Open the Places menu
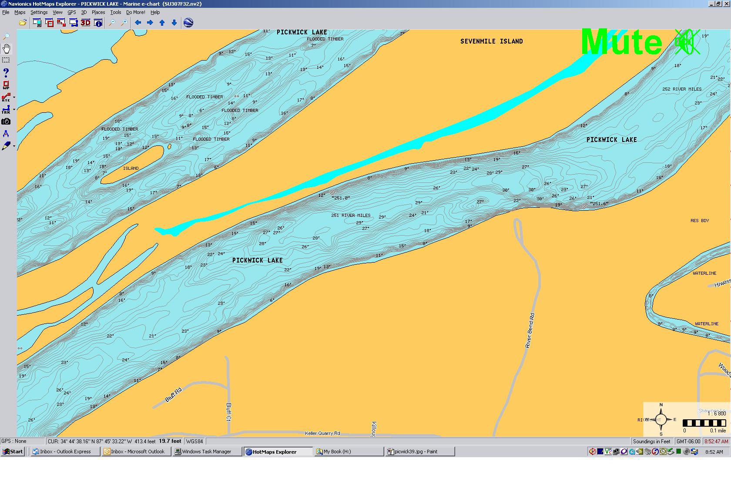 point(98,12)
